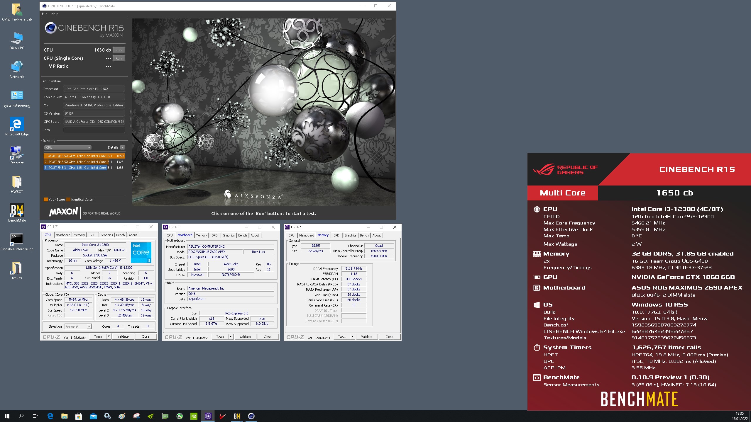This screenshot has height=422, width=751.
Task: Click the green NVIDIA taskbar icon
Action: tap(194, 416)
